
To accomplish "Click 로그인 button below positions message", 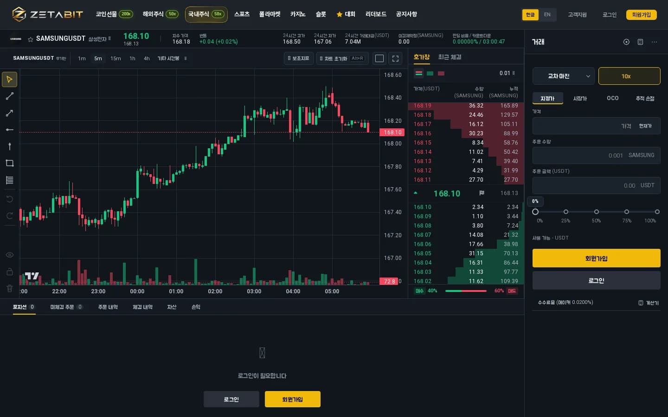I will click(x=231, y=399).
